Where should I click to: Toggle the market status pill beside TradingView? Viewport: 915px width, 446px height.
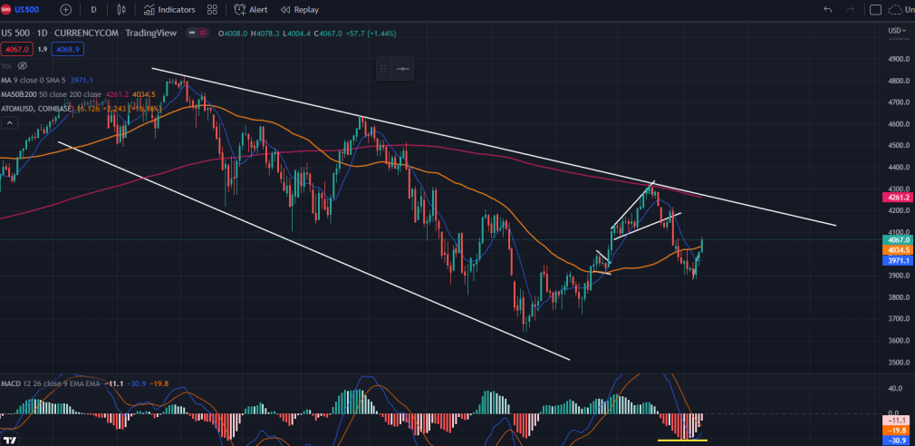click(x=197, y=34)
